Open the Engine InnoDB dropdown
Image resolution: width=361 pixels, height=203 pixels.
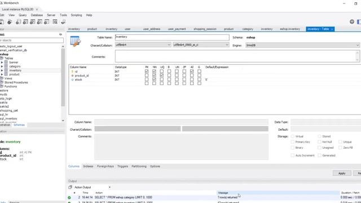click(358, 45)
